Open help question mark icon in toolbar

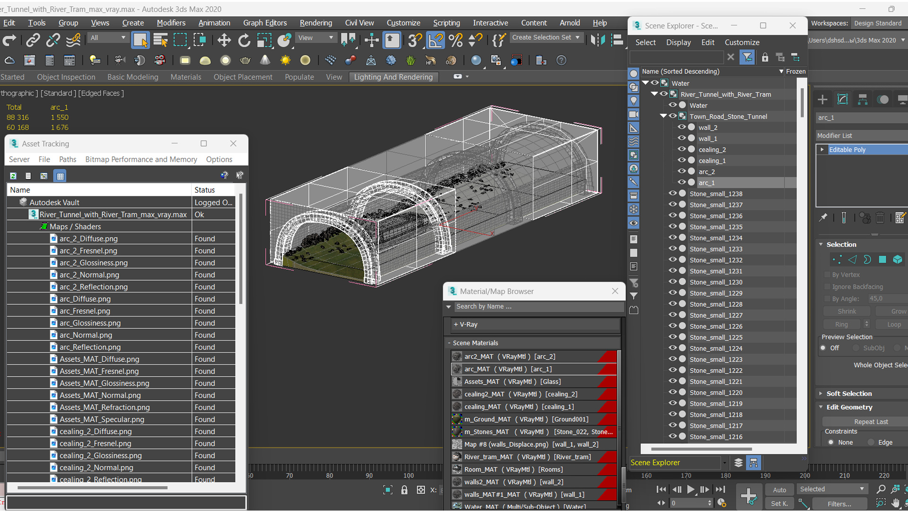pos(561,61)
